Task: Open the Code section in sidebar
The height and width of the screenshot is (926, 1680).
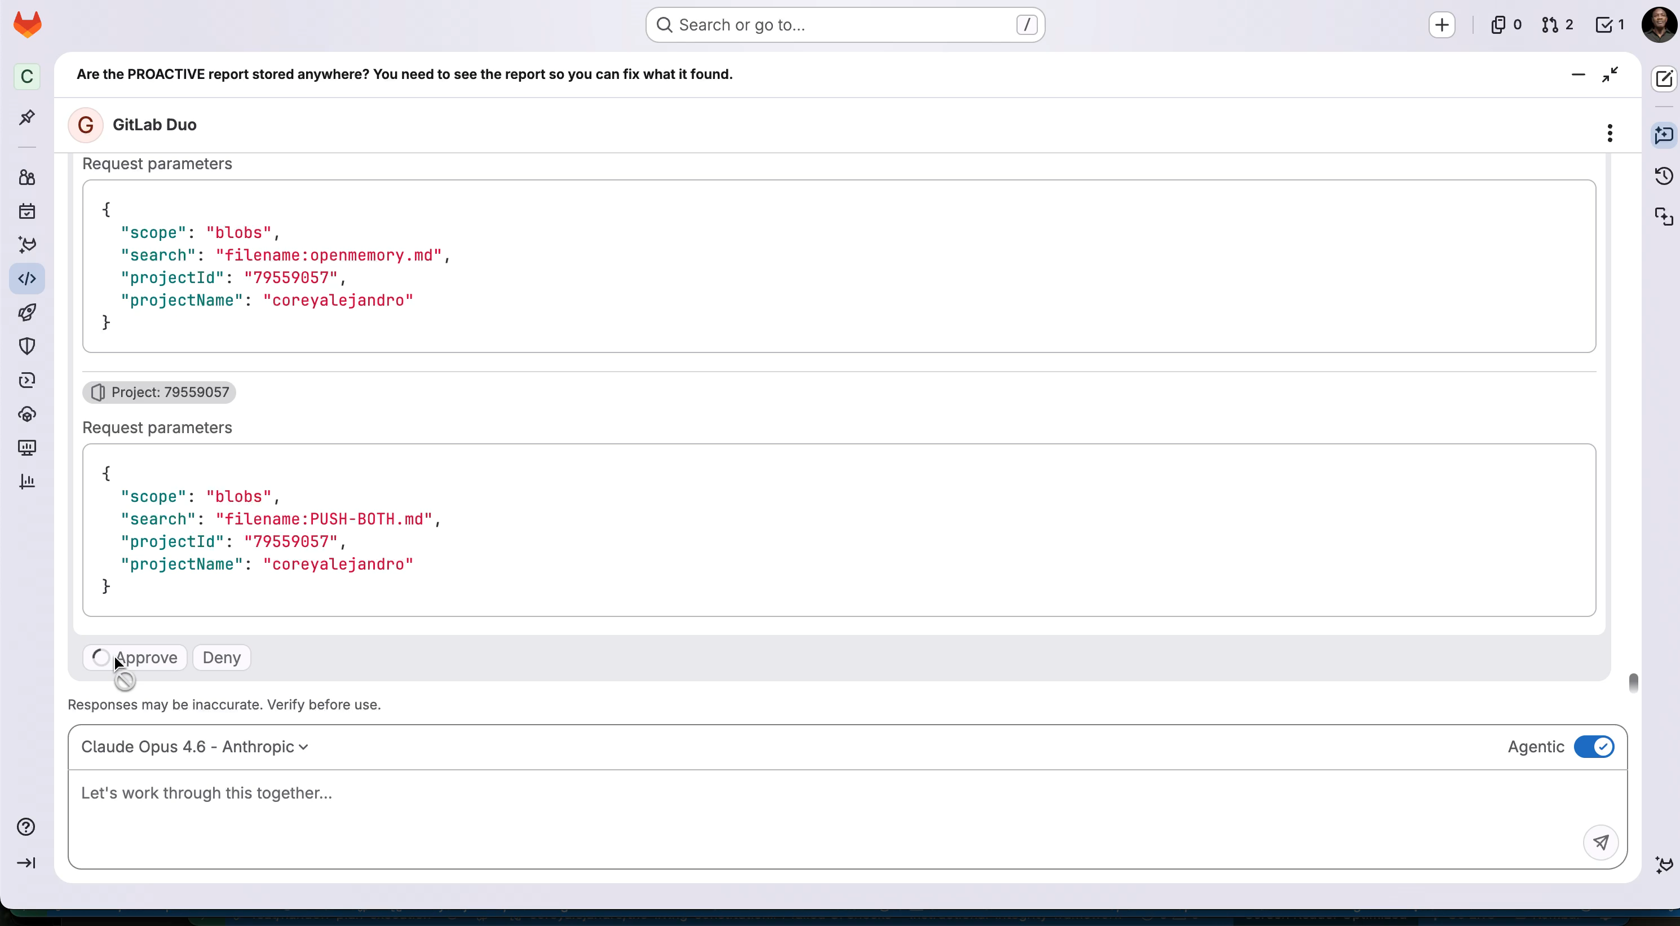Action: (x=26, y=279)
